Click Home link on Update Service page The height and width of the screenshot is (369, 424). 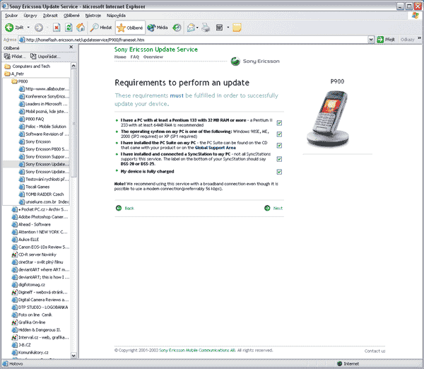click(x=120, y=57)
